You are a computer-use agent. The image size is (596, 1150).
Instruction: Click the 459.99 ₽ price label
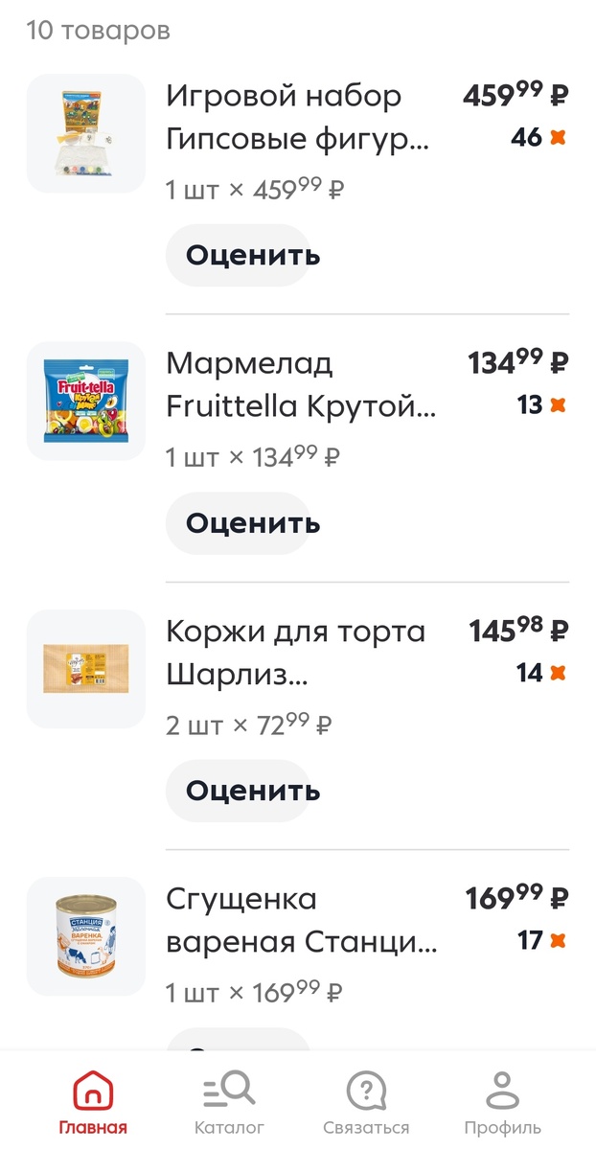click(514, 95)
